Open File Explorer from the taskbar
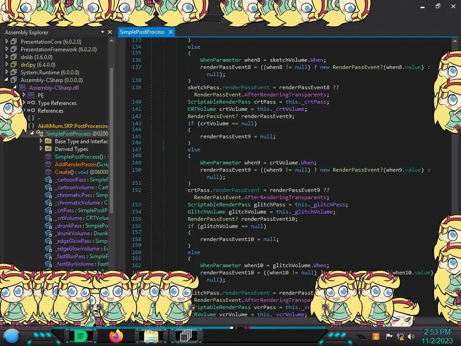This screenshot has height=346, width=461. (151, 336)
